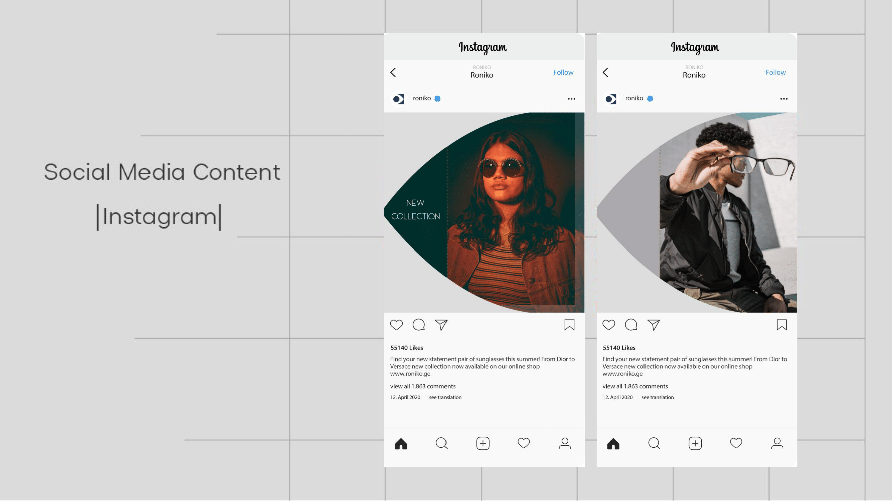This screenshot has height=501, width=892.
Task: Follow Roniko on the right phone
Action: coord(775,72)
